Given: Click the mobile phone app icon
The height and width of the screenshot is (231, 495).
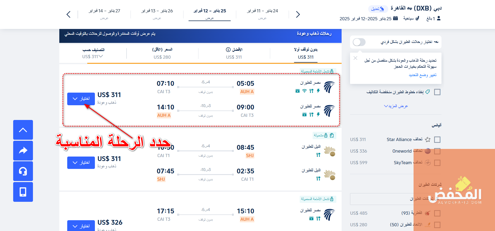Looking at the screenshot, I should point(23,192).
